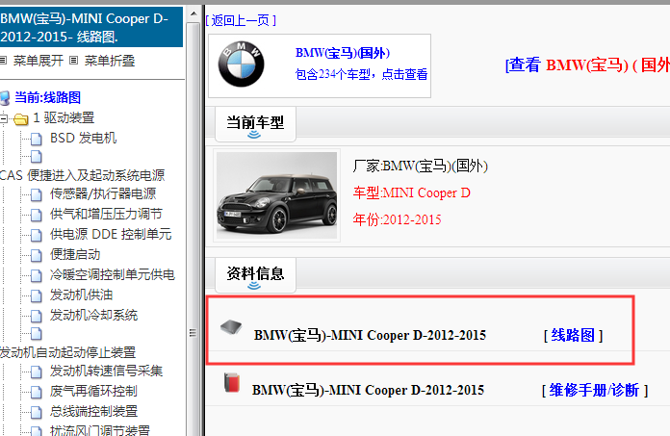Select 供气和增压压力调节 tree item
Viewport: 670px width, 436px height.
106,214
